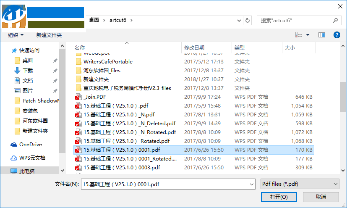The height and width of the screenshot is (208, 347).
Task: Open filename combo box dropdown arrow
Action: tap(251, 184)
